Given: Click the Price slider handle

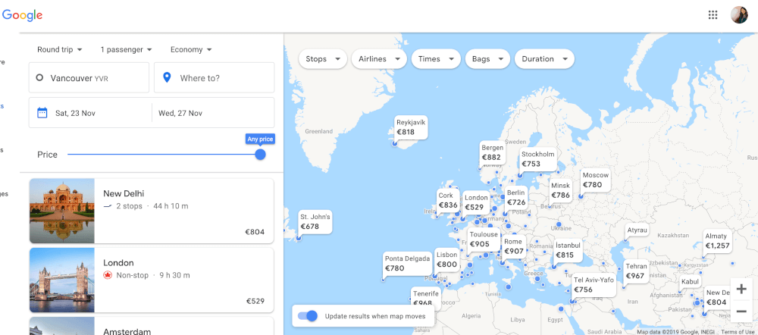Looking at the screenshot, I should tap(260, 154).
